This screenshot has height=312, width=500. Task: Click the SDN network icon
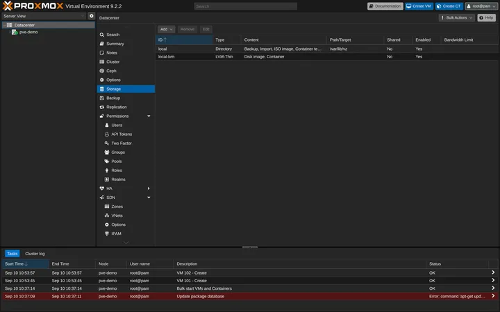point(101,198)
